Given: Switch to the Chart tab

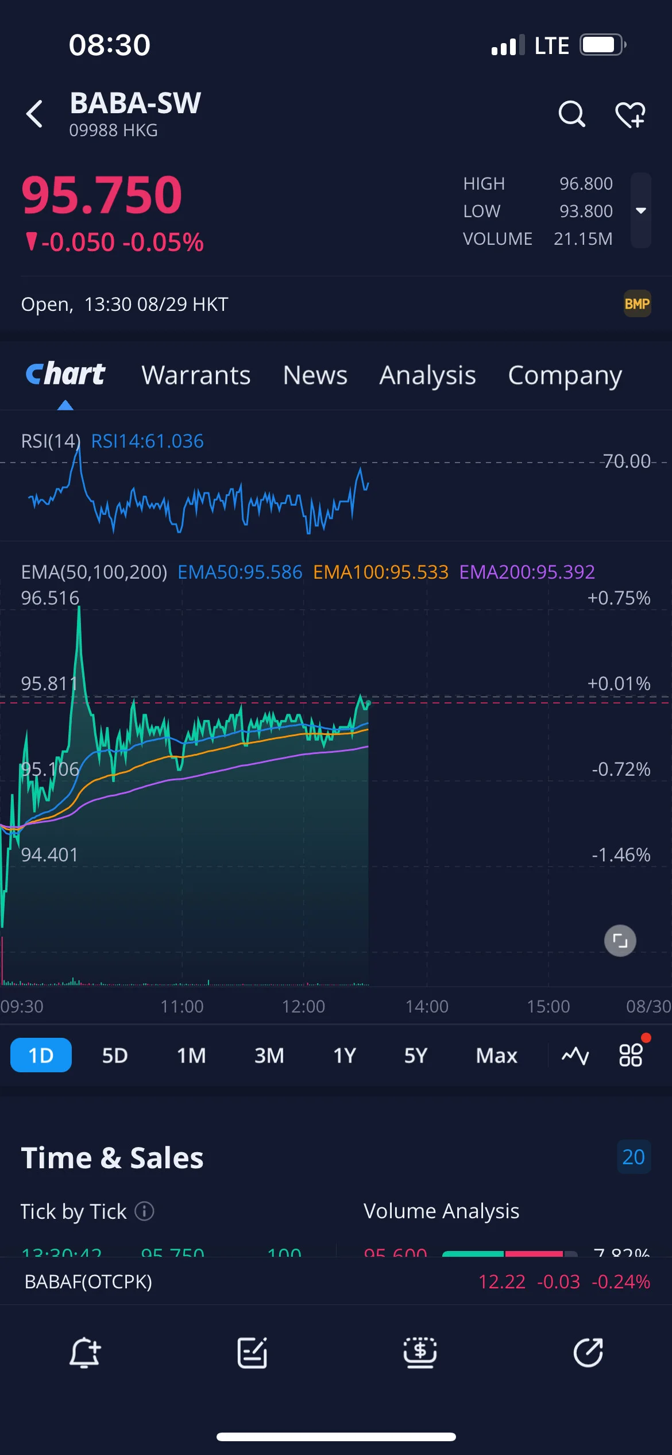Looking at the screenshot, I should click(65, 375).
